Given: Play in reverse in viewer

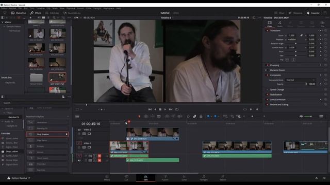Looking at the screenshot, I should pos(155,109).
